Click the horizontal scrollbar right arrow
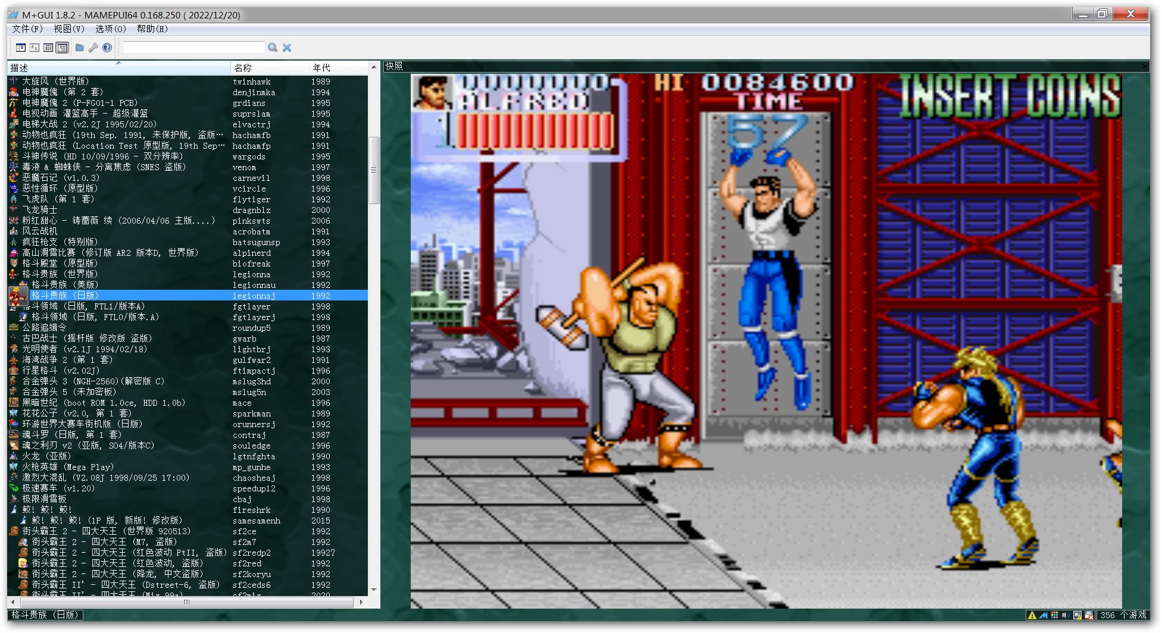This screenshot has height=633, width=1162. (x=362, y=602)
